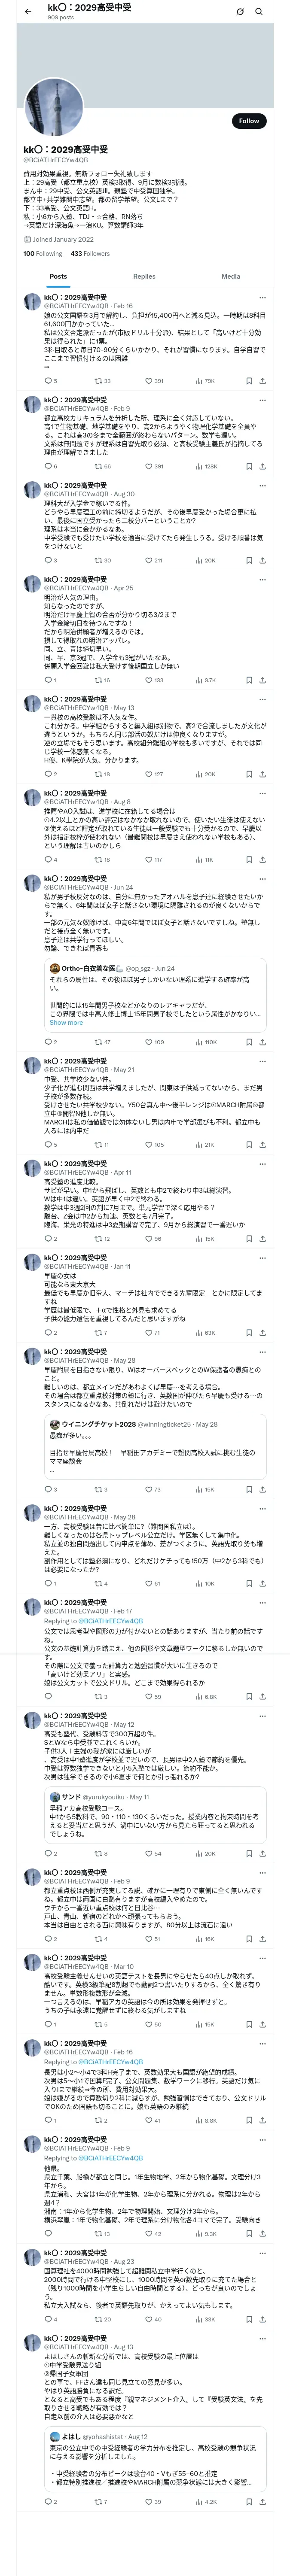Share the Apr 25 post about 明治
The image size is (290, 2576).
[262, 680]
